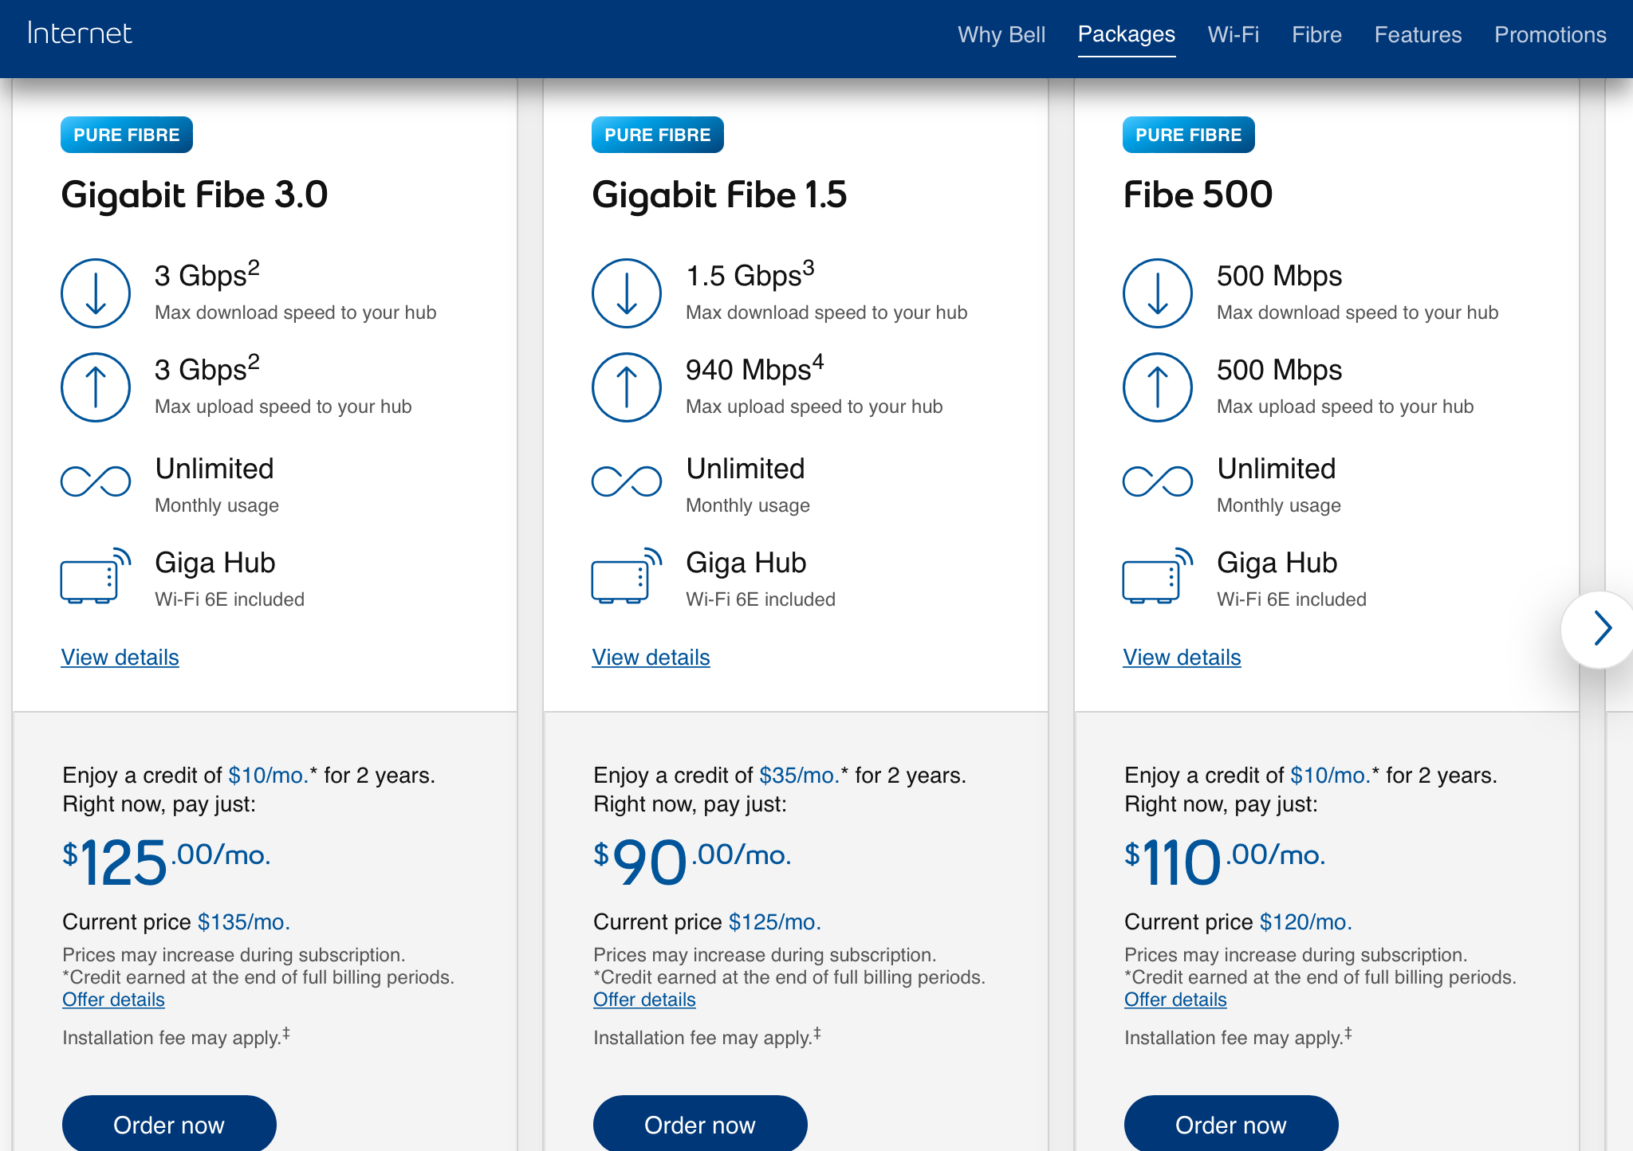
Task: Click the Gigabit Fibe 3.0 download arrow icon
Action: [96, 293]
